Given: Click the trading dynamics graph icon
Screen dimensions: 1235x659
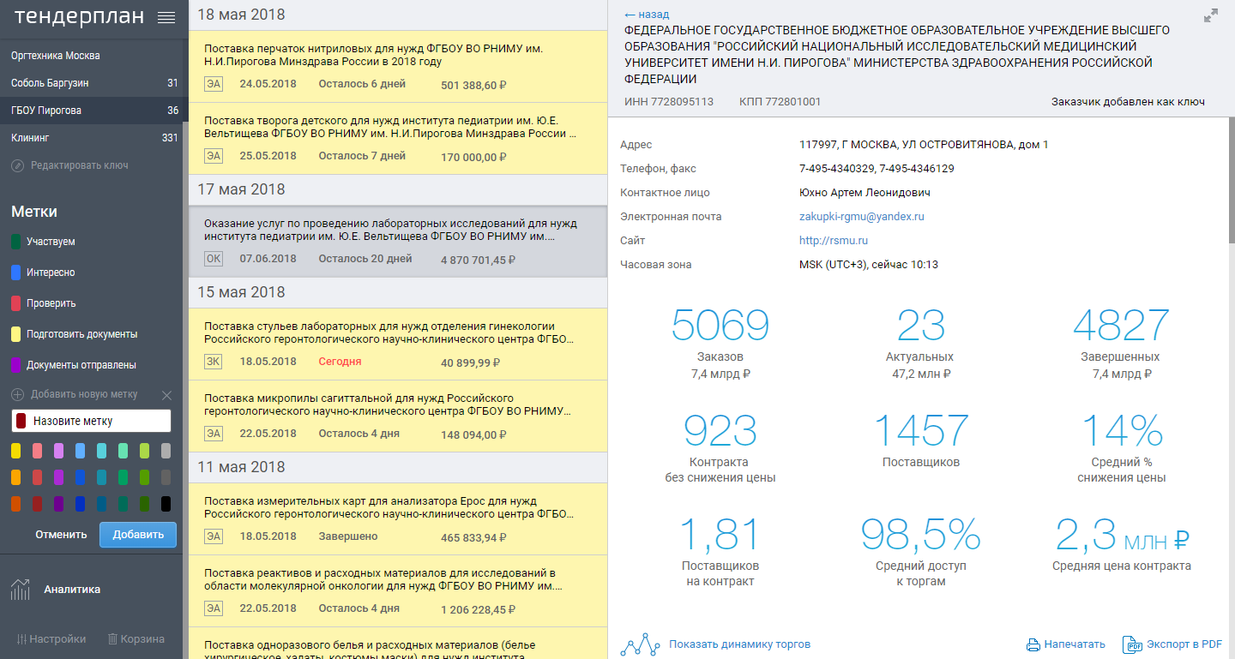Looking at the screenshot, I should click(640, 644).
